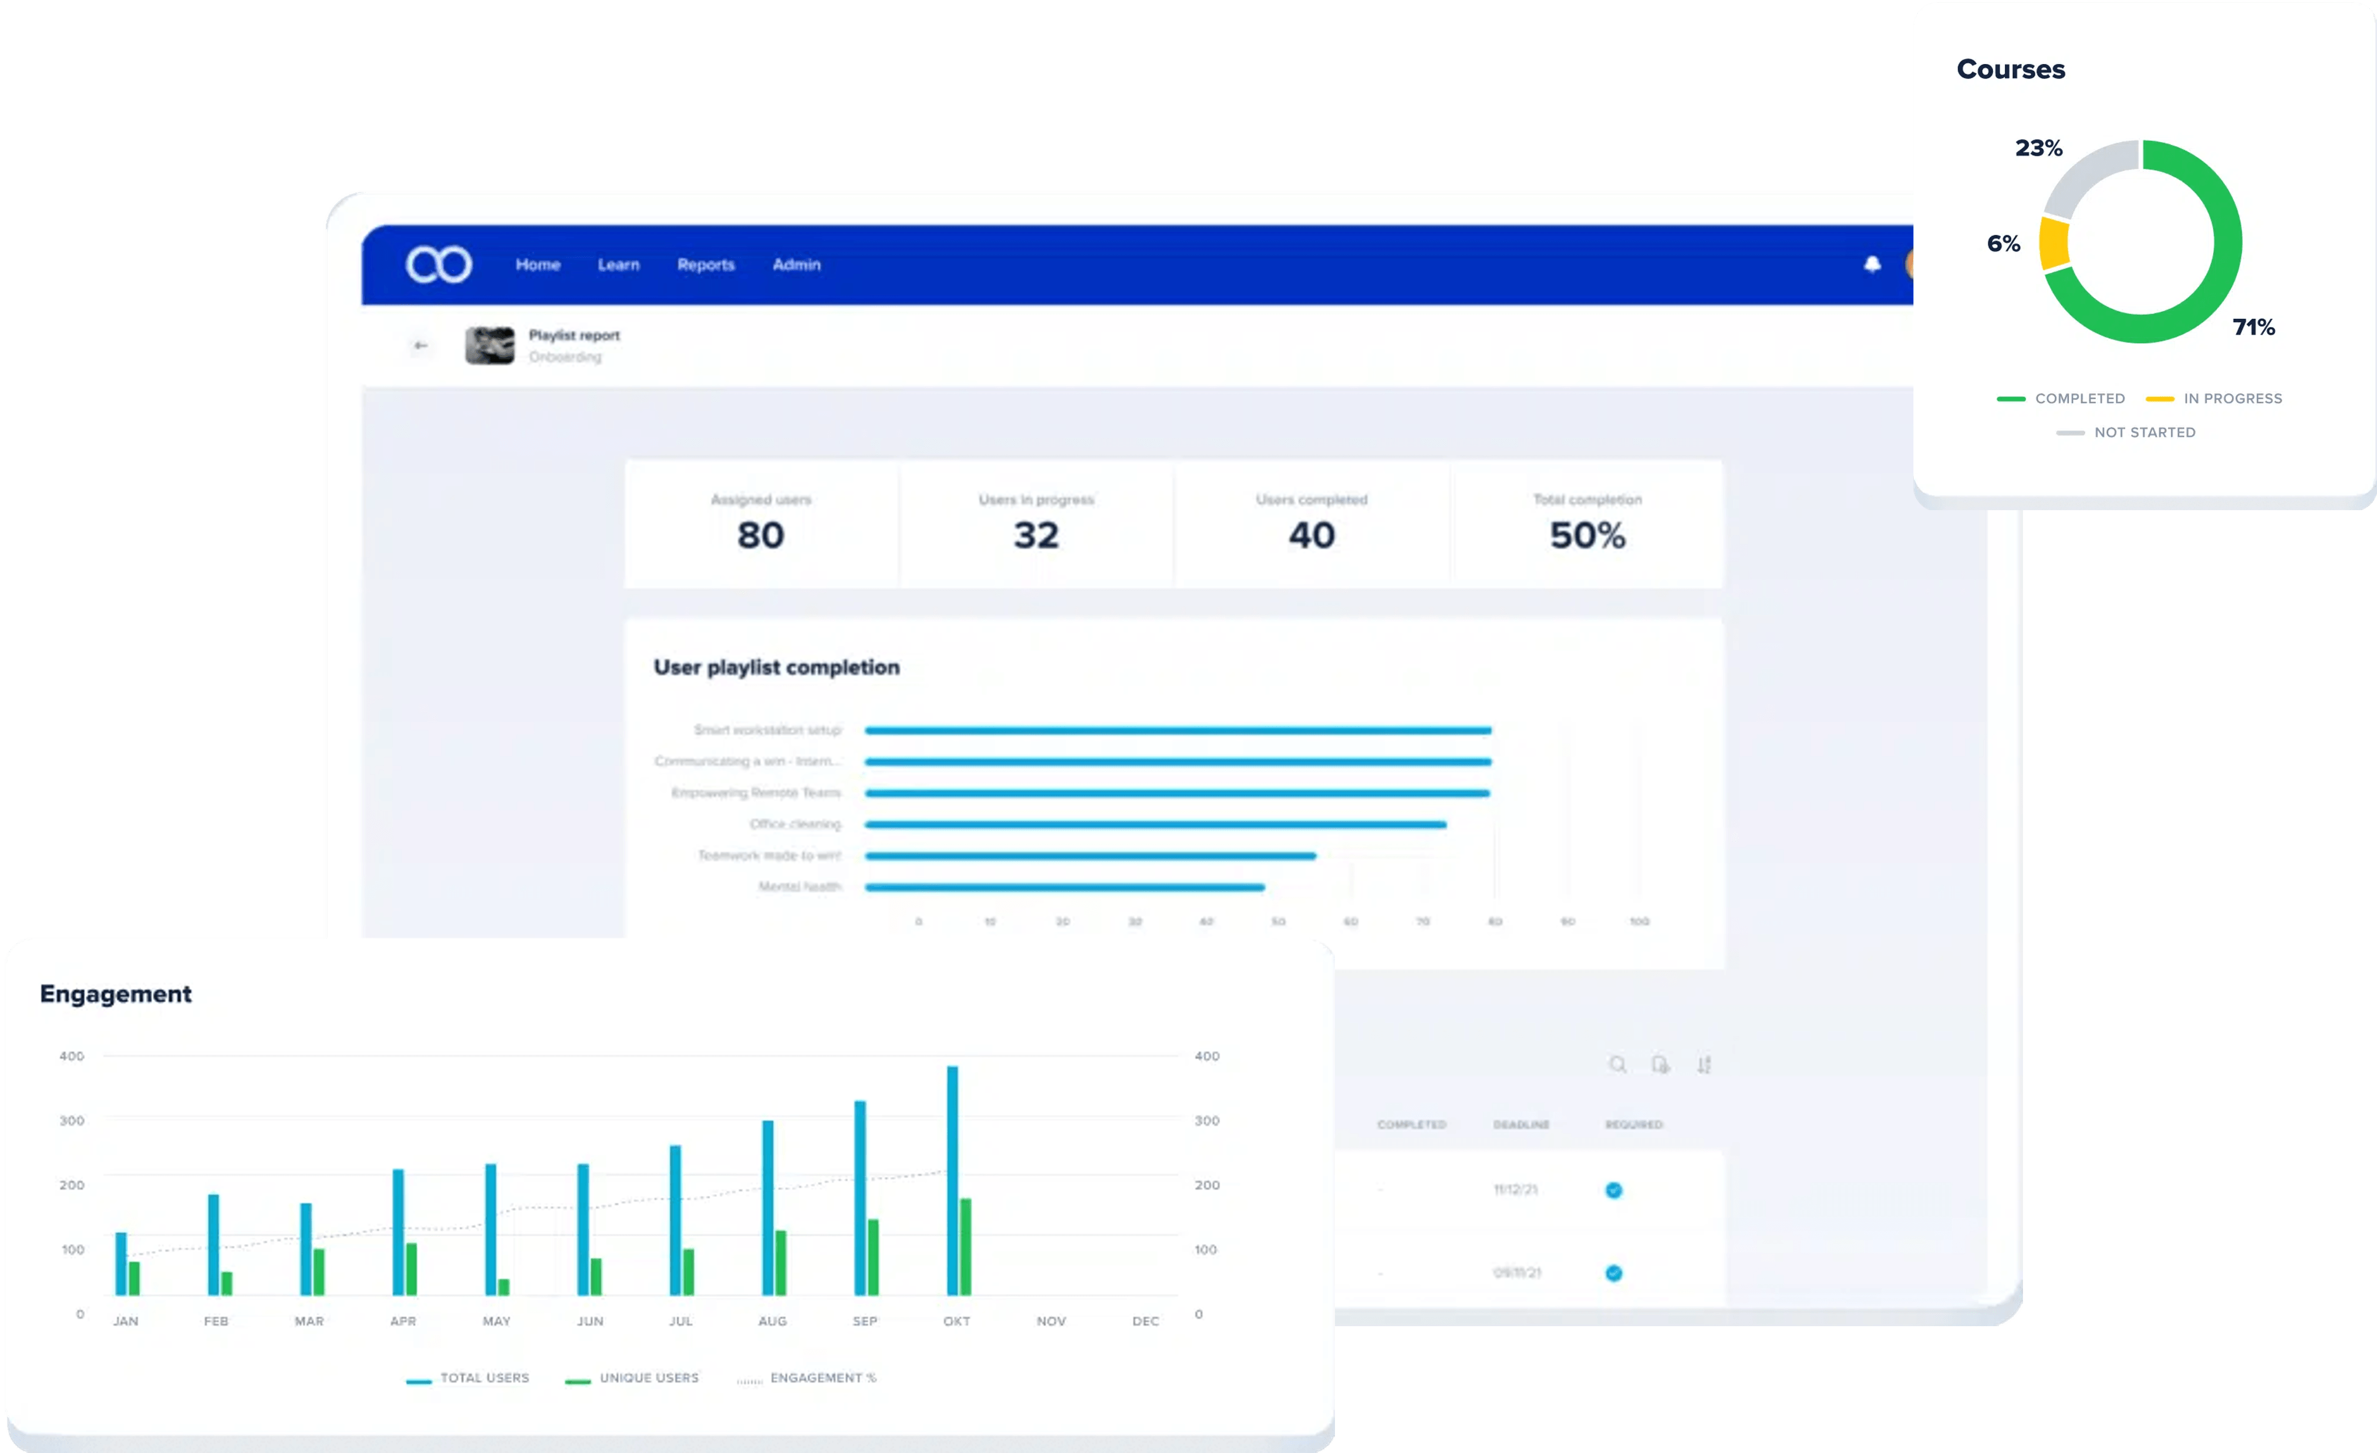2377x1453 pixels.
Task: Click the Onboarding playlist thumbnail
Action: 490,345
